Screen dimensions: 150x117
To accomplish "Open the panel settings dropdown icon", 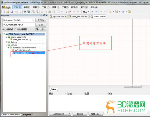I will [43, 29].
